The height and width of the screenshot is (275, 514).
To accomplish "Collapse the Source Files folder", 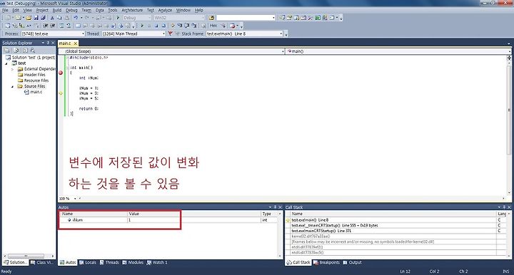I will pyautogui.click(x=12, y=87).
